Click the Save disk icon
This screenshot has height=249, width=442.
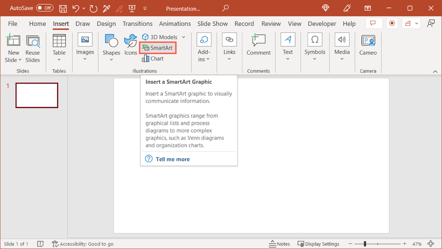coord(63,9)
